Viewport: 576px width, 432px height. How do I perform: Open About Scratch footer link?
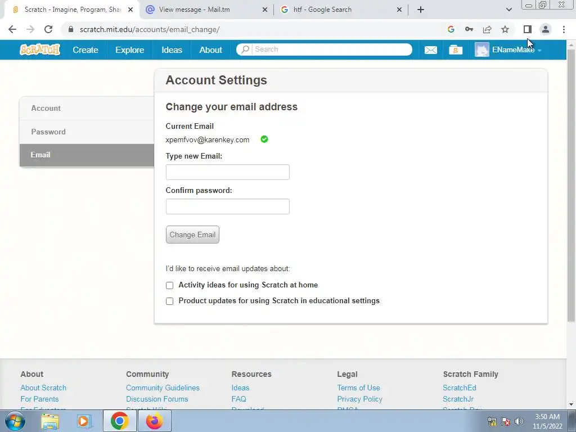tap(43, 388)
